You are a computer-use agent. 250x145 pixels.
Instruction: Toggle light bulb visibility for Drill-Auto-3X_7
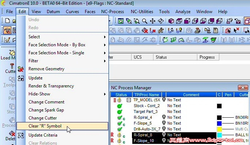pyautogui.click(x=164, y=129)
